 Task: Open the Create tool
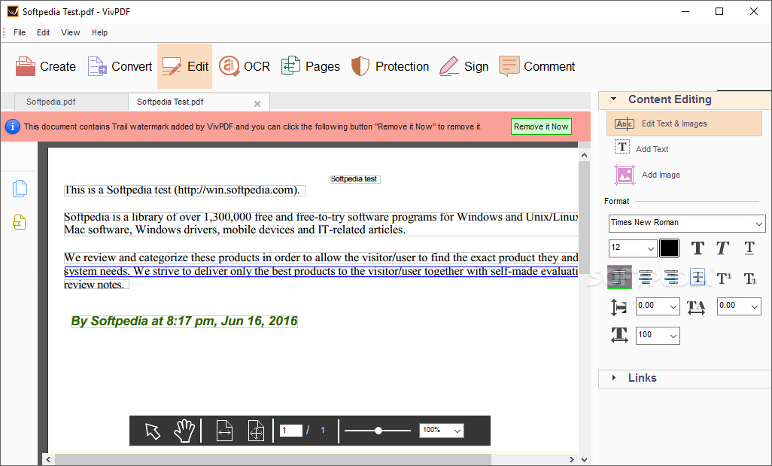coord(46,66)
